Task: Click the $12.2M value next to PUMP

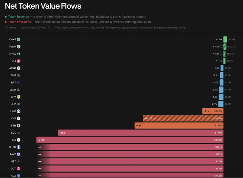Action: tap(232, 46)
